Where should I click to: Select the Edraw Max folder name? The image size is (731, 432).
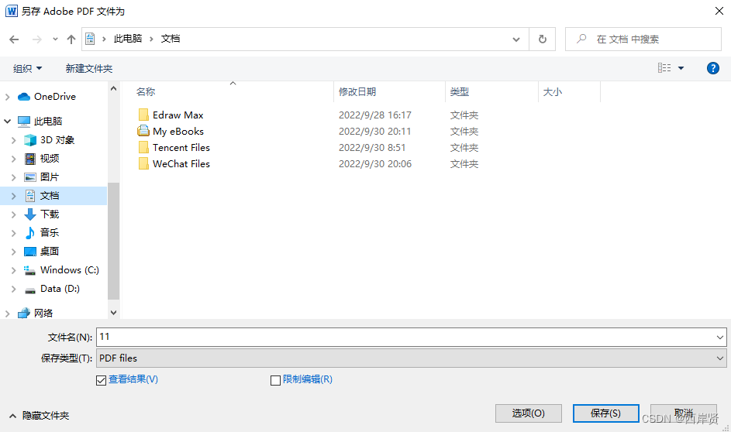(x=178, y=115)
